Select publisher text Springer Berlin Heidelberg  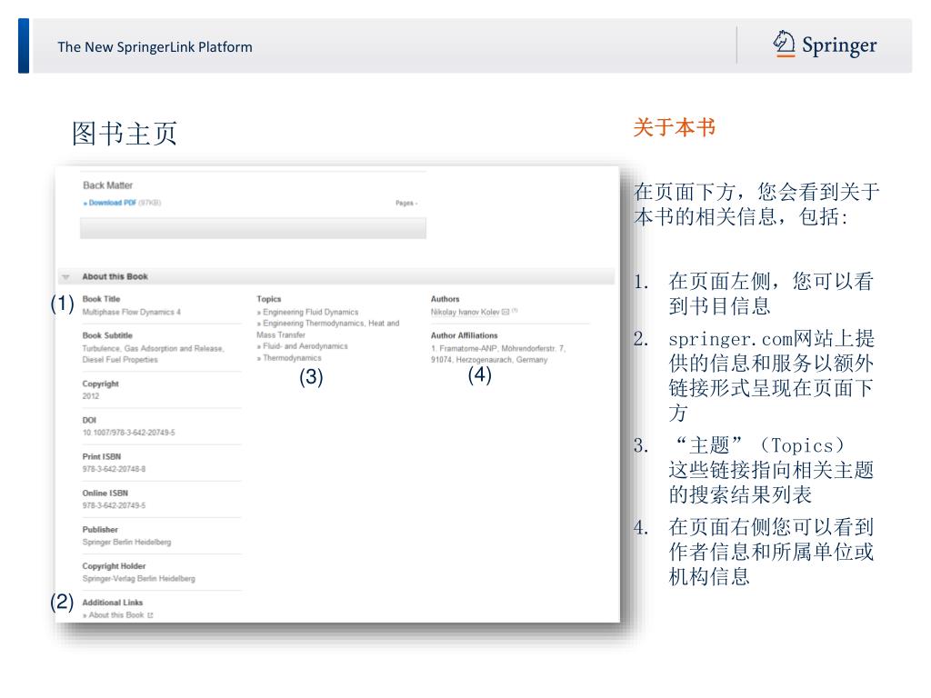(126, 543)
